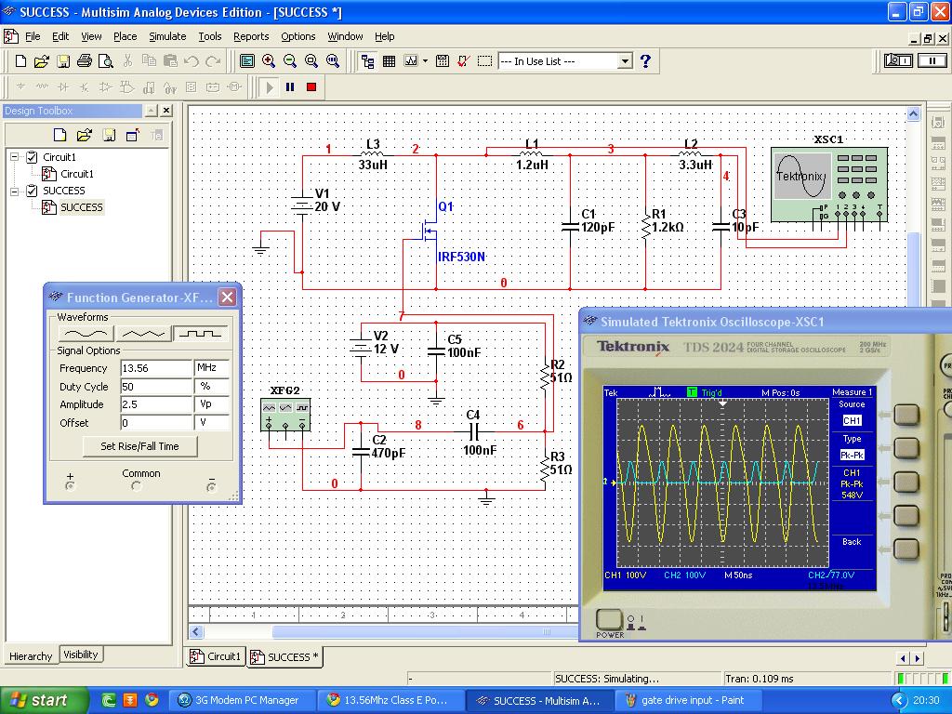Switch to the Visibility tab
Viewport: 952px width, 714px height.
click(x=80, y=654)
